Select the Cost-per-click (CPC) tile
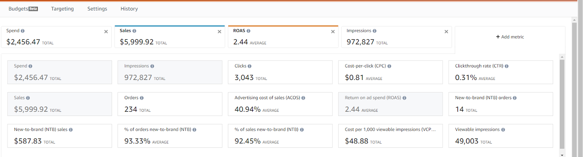583x157 pixels. pos(390,72)
